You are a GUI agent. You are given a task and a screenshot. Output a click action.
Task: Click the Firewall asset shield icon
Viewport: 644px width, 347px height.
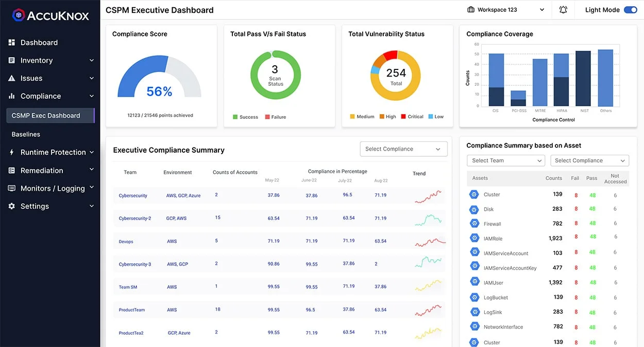coord(474,223)
